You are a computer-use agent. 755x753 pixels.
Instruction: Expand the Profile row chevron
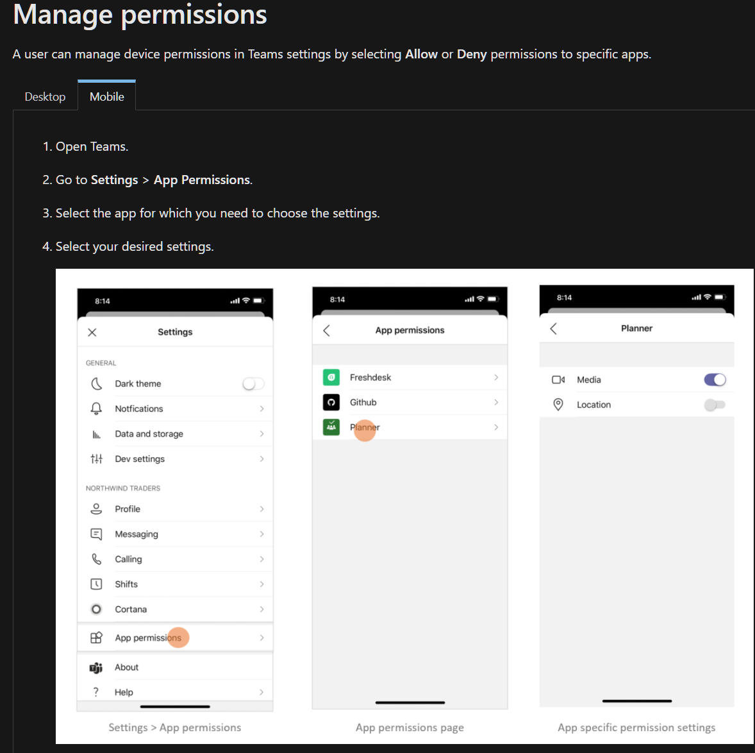pyautogui.click(x=261, y=509)
